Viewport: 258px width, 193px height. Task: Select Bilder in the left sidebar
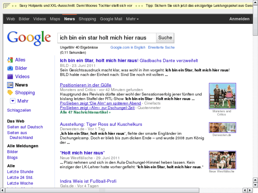(x=21, y=68)
